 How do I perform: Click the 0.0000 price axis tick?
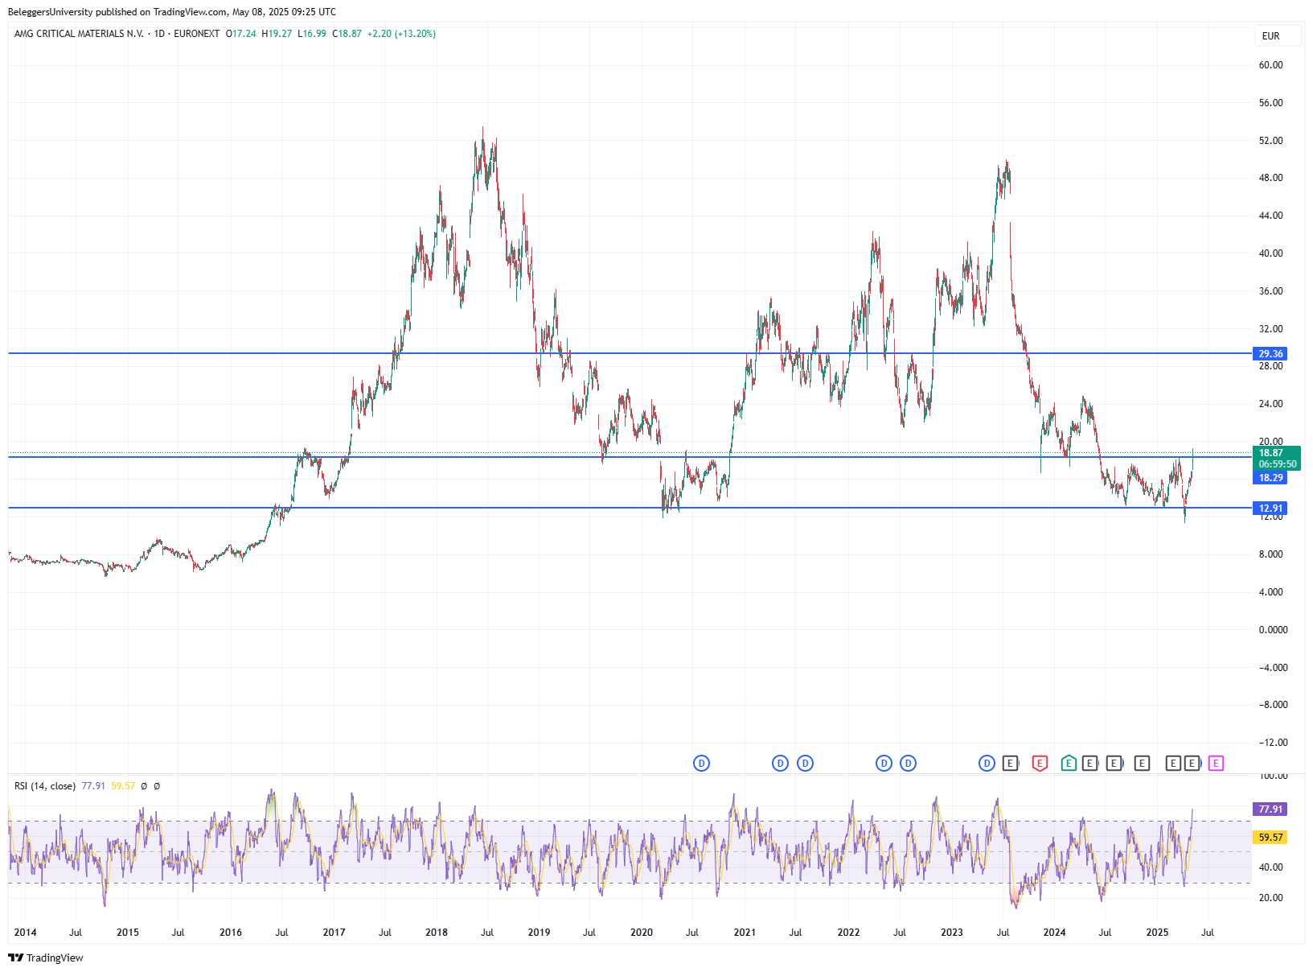1273,630
